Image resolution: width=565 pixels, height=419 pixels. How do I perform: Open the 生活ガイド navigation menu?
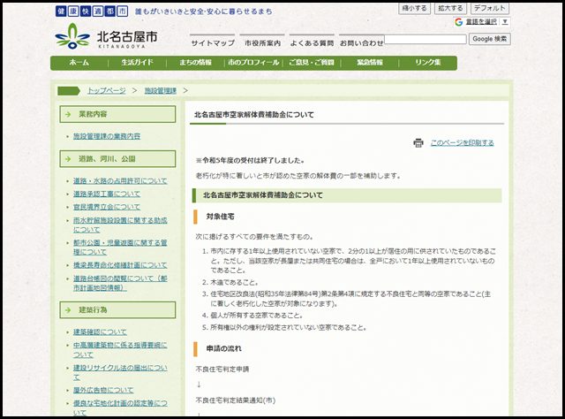click(x=137, y=63)
